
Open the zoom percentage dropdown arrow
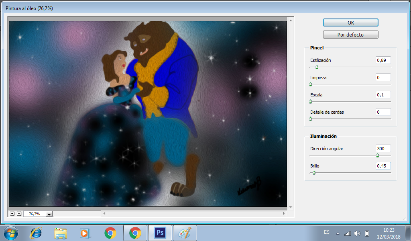tap(49, 214)
